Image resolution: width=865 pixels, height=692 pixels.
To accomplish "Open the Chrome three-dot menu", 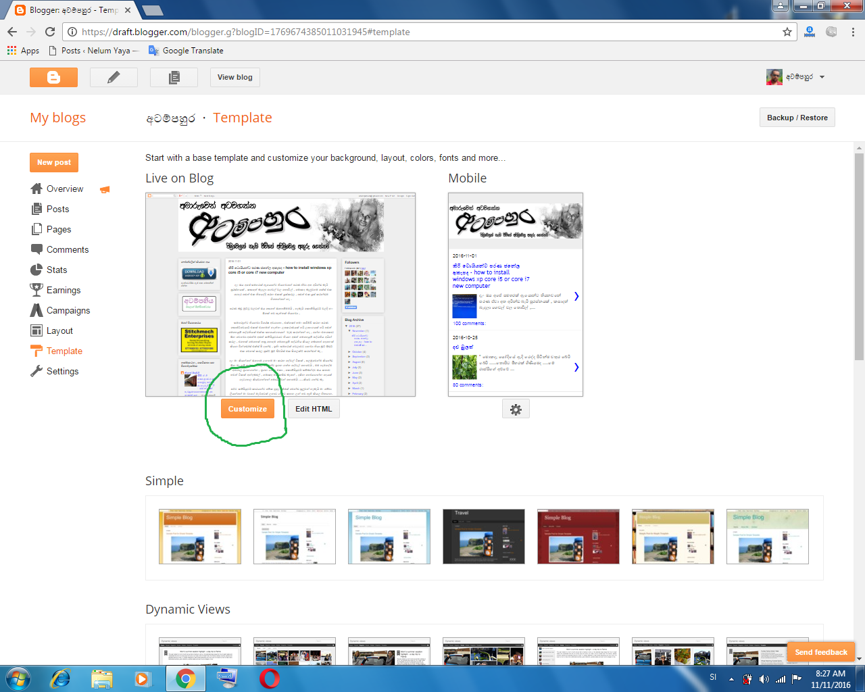I will coord(853,32).
